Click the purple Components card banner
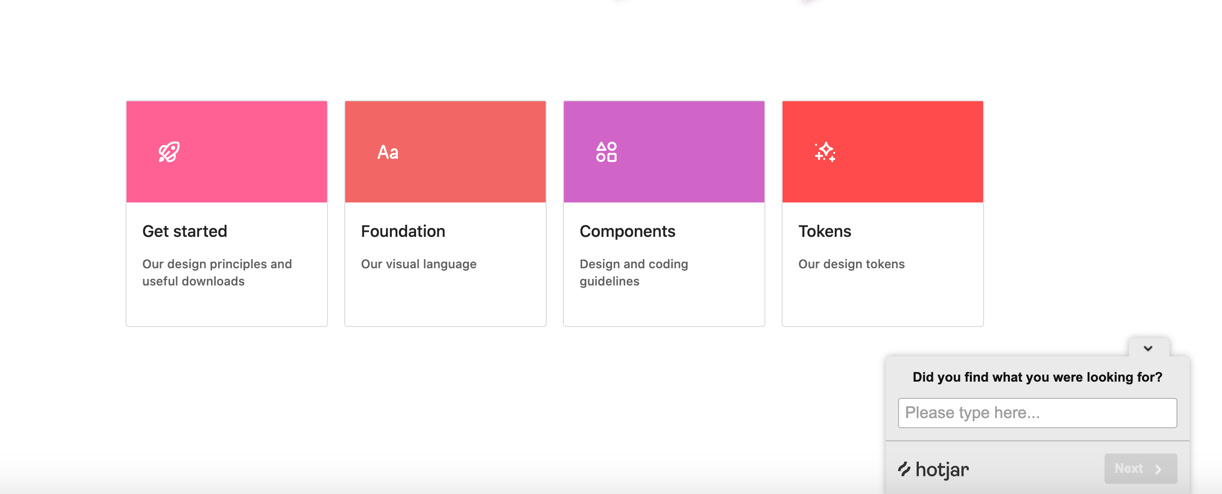The image size is (1222, 494). (x=664, y=152)
